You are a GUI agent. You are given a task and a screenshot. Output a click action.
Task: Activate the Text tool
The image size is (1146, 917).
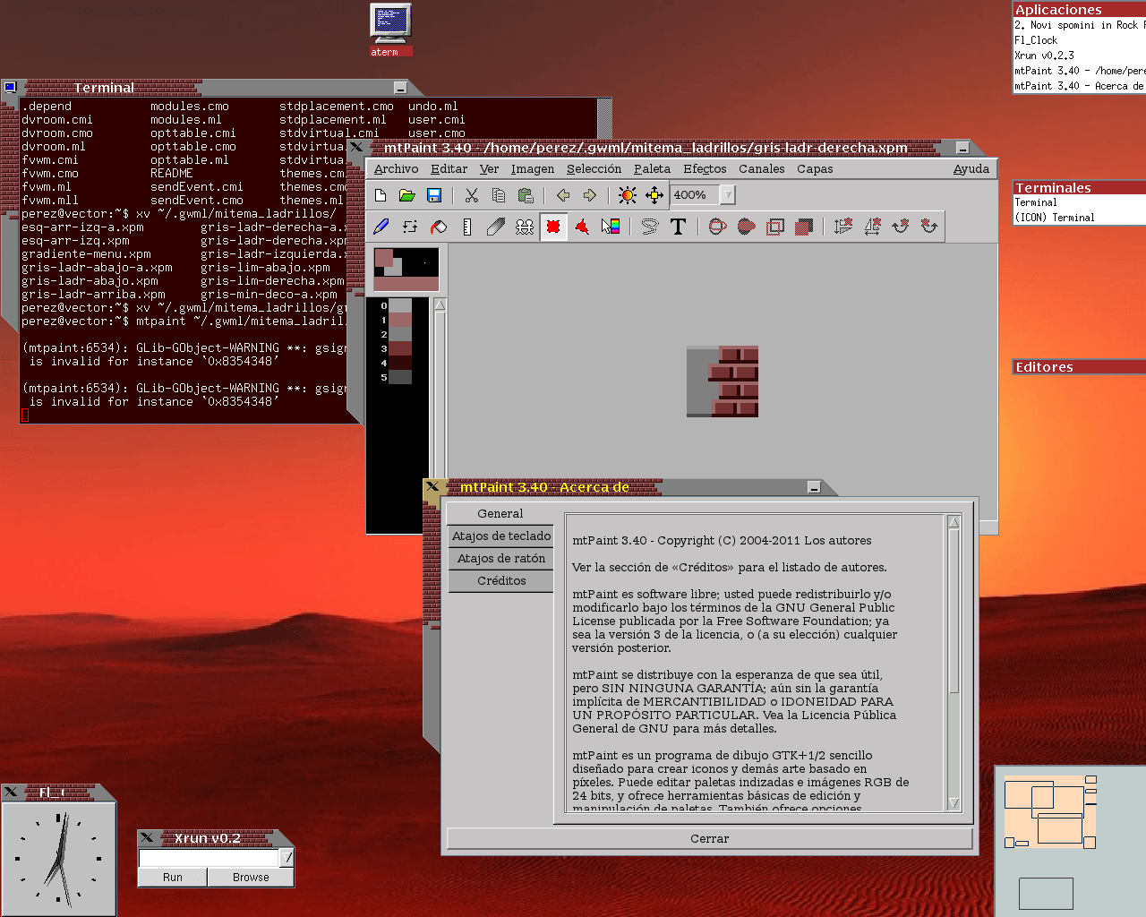(678, 227)
